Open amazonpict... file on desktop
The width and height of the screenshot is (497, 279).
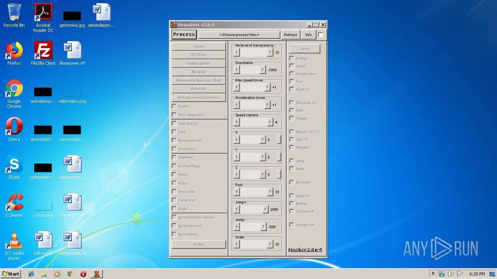(43, 133)
